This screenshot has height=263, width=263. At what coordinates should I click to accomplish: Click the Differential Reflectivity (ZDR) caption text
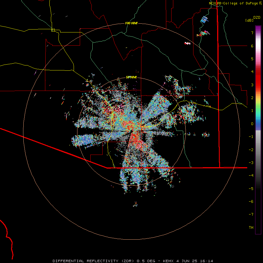[x=93, y=261]
